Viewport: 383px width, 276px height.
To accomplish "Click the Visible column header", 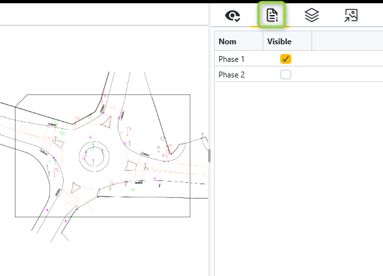I will [287, 41].
